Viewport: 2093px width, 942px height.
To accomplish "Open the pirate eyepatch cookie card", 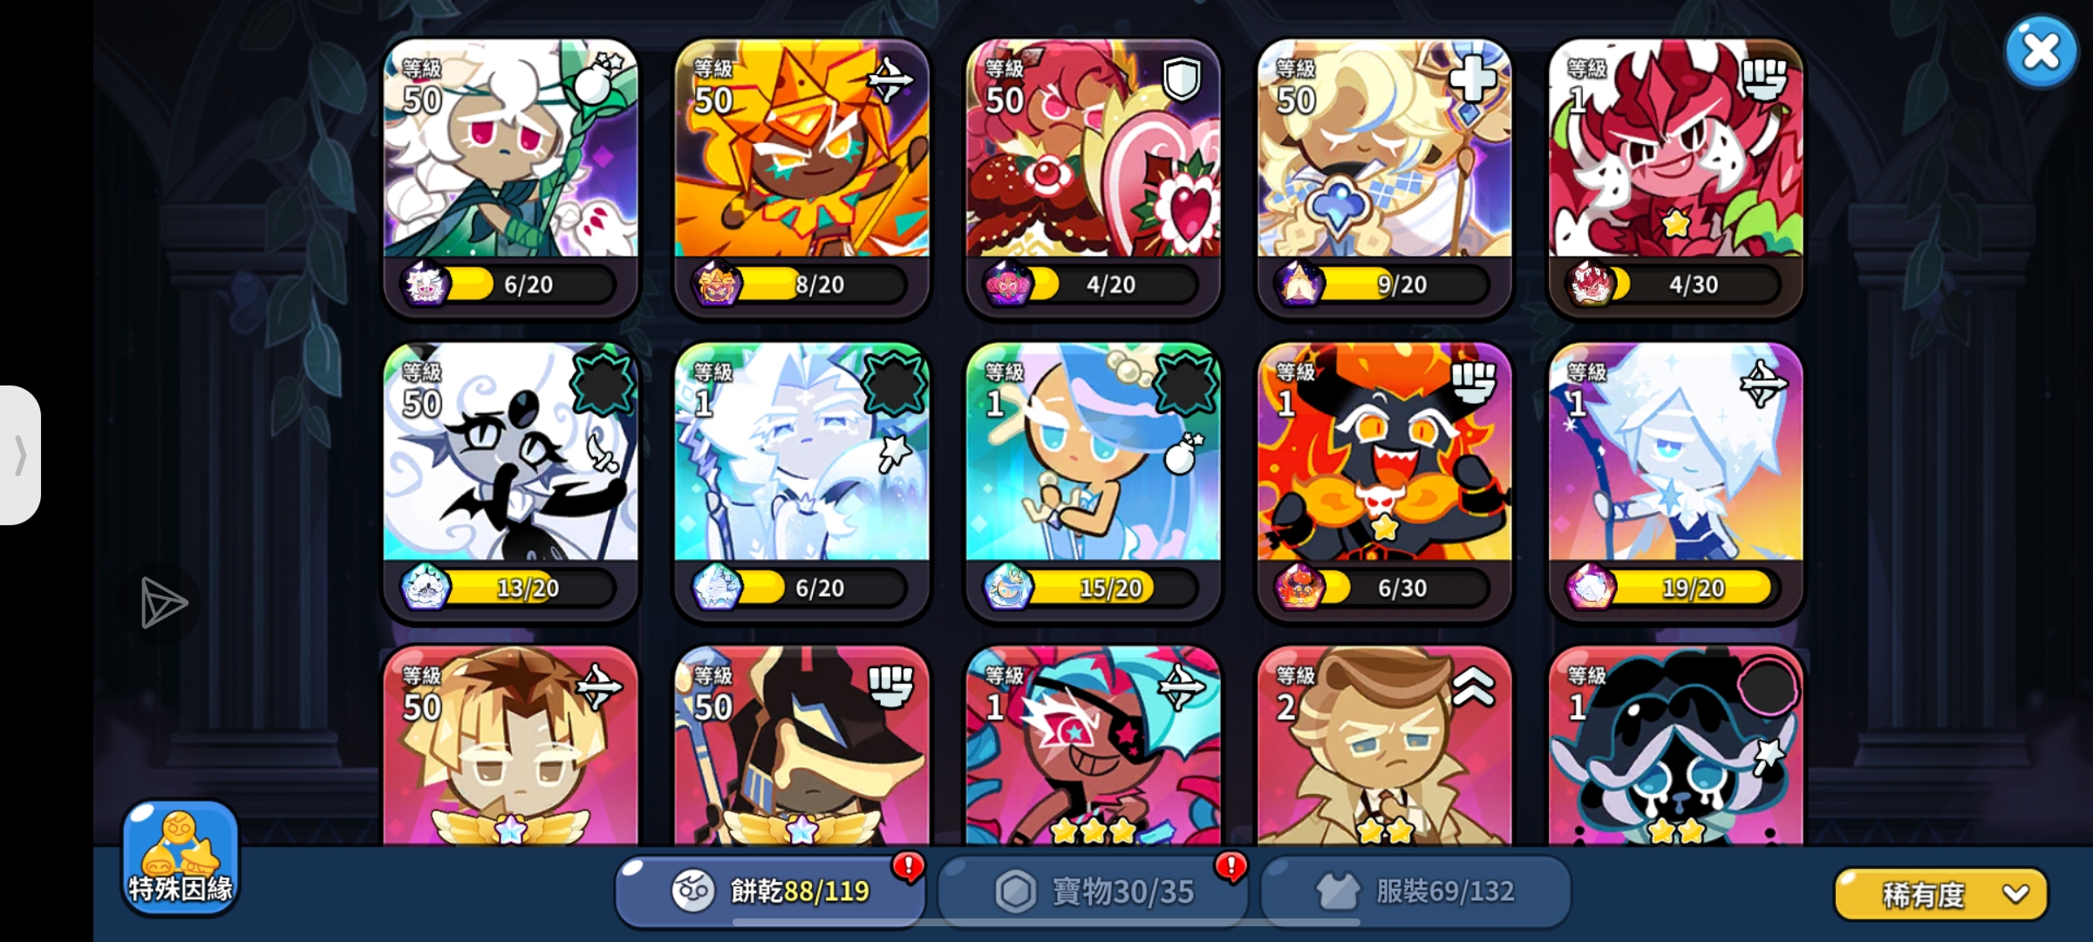I will 1094,747.
